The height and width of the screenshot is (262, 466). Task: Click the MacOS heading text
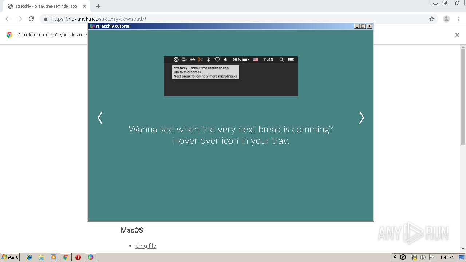[132, 230]
